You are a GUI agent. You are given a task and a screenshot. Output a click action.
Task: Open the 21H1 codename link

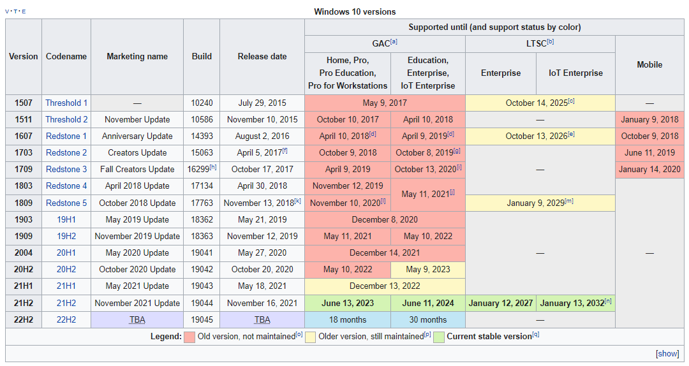pos(66,286)
